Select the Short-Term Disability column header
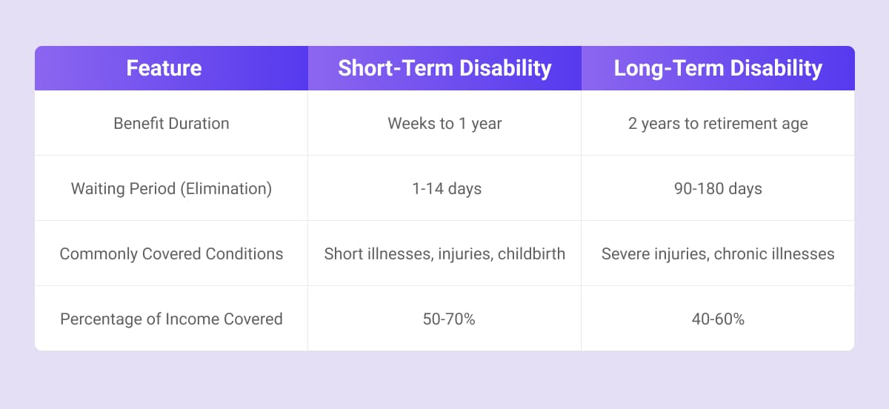Screen dimensions: 889x409 click(444, 68)
